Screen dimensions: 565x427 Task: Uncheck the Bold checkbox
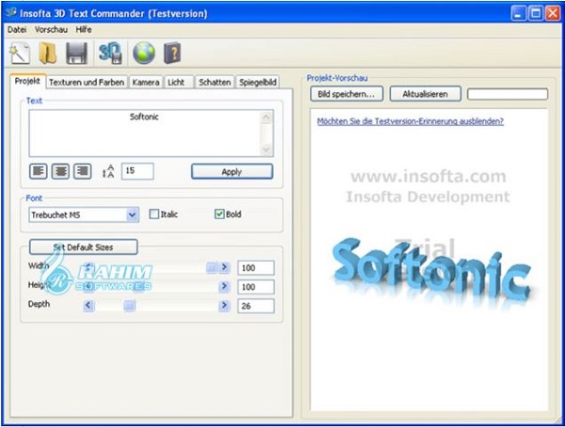click(219, 214)
